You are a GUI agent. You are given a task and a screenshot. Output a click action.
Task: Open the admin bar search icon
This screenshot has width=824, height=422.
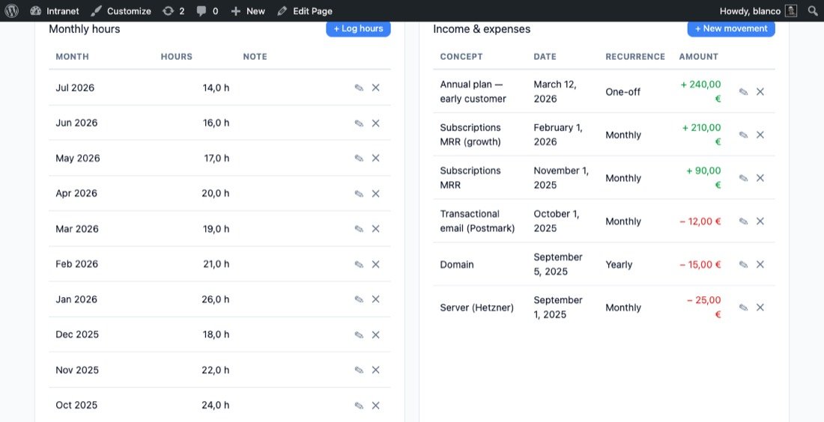click(813, 10)
